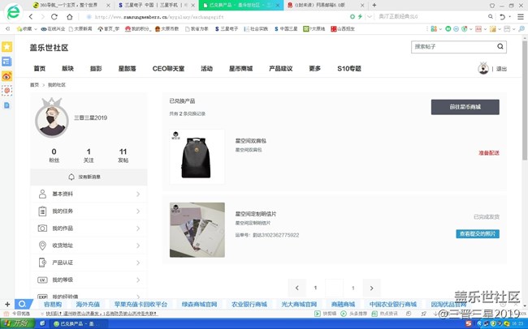Click the address bar URL

point(159,17)
